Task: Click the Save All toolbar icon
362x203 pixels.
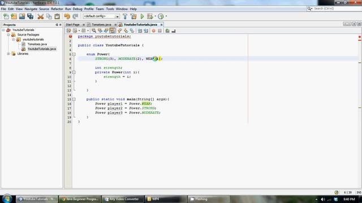Action: tap(30, 16)
